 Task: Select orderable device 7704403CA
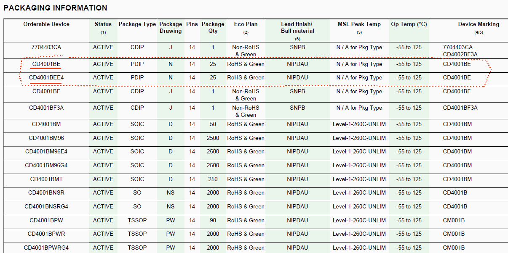tap(46, 47)
